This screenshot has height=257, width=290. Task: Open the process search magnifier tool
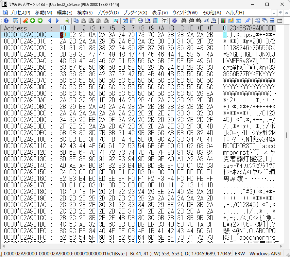pos(15,21)
